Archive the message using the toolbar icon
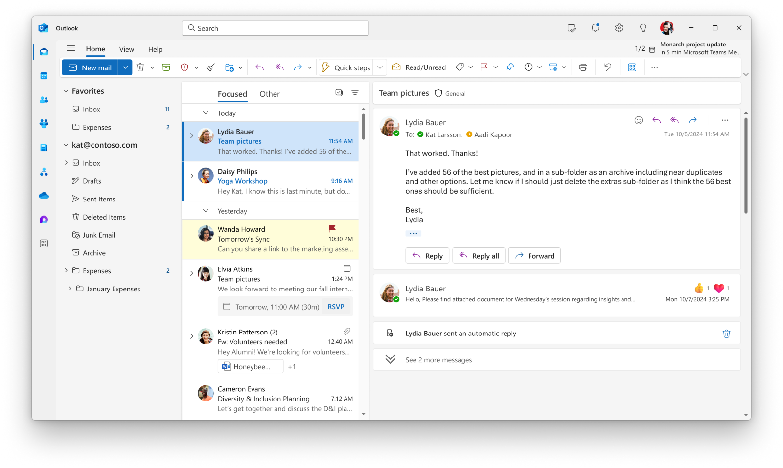Image resolution: width=783 pixels, height=468 pixels. pos(166,67)
